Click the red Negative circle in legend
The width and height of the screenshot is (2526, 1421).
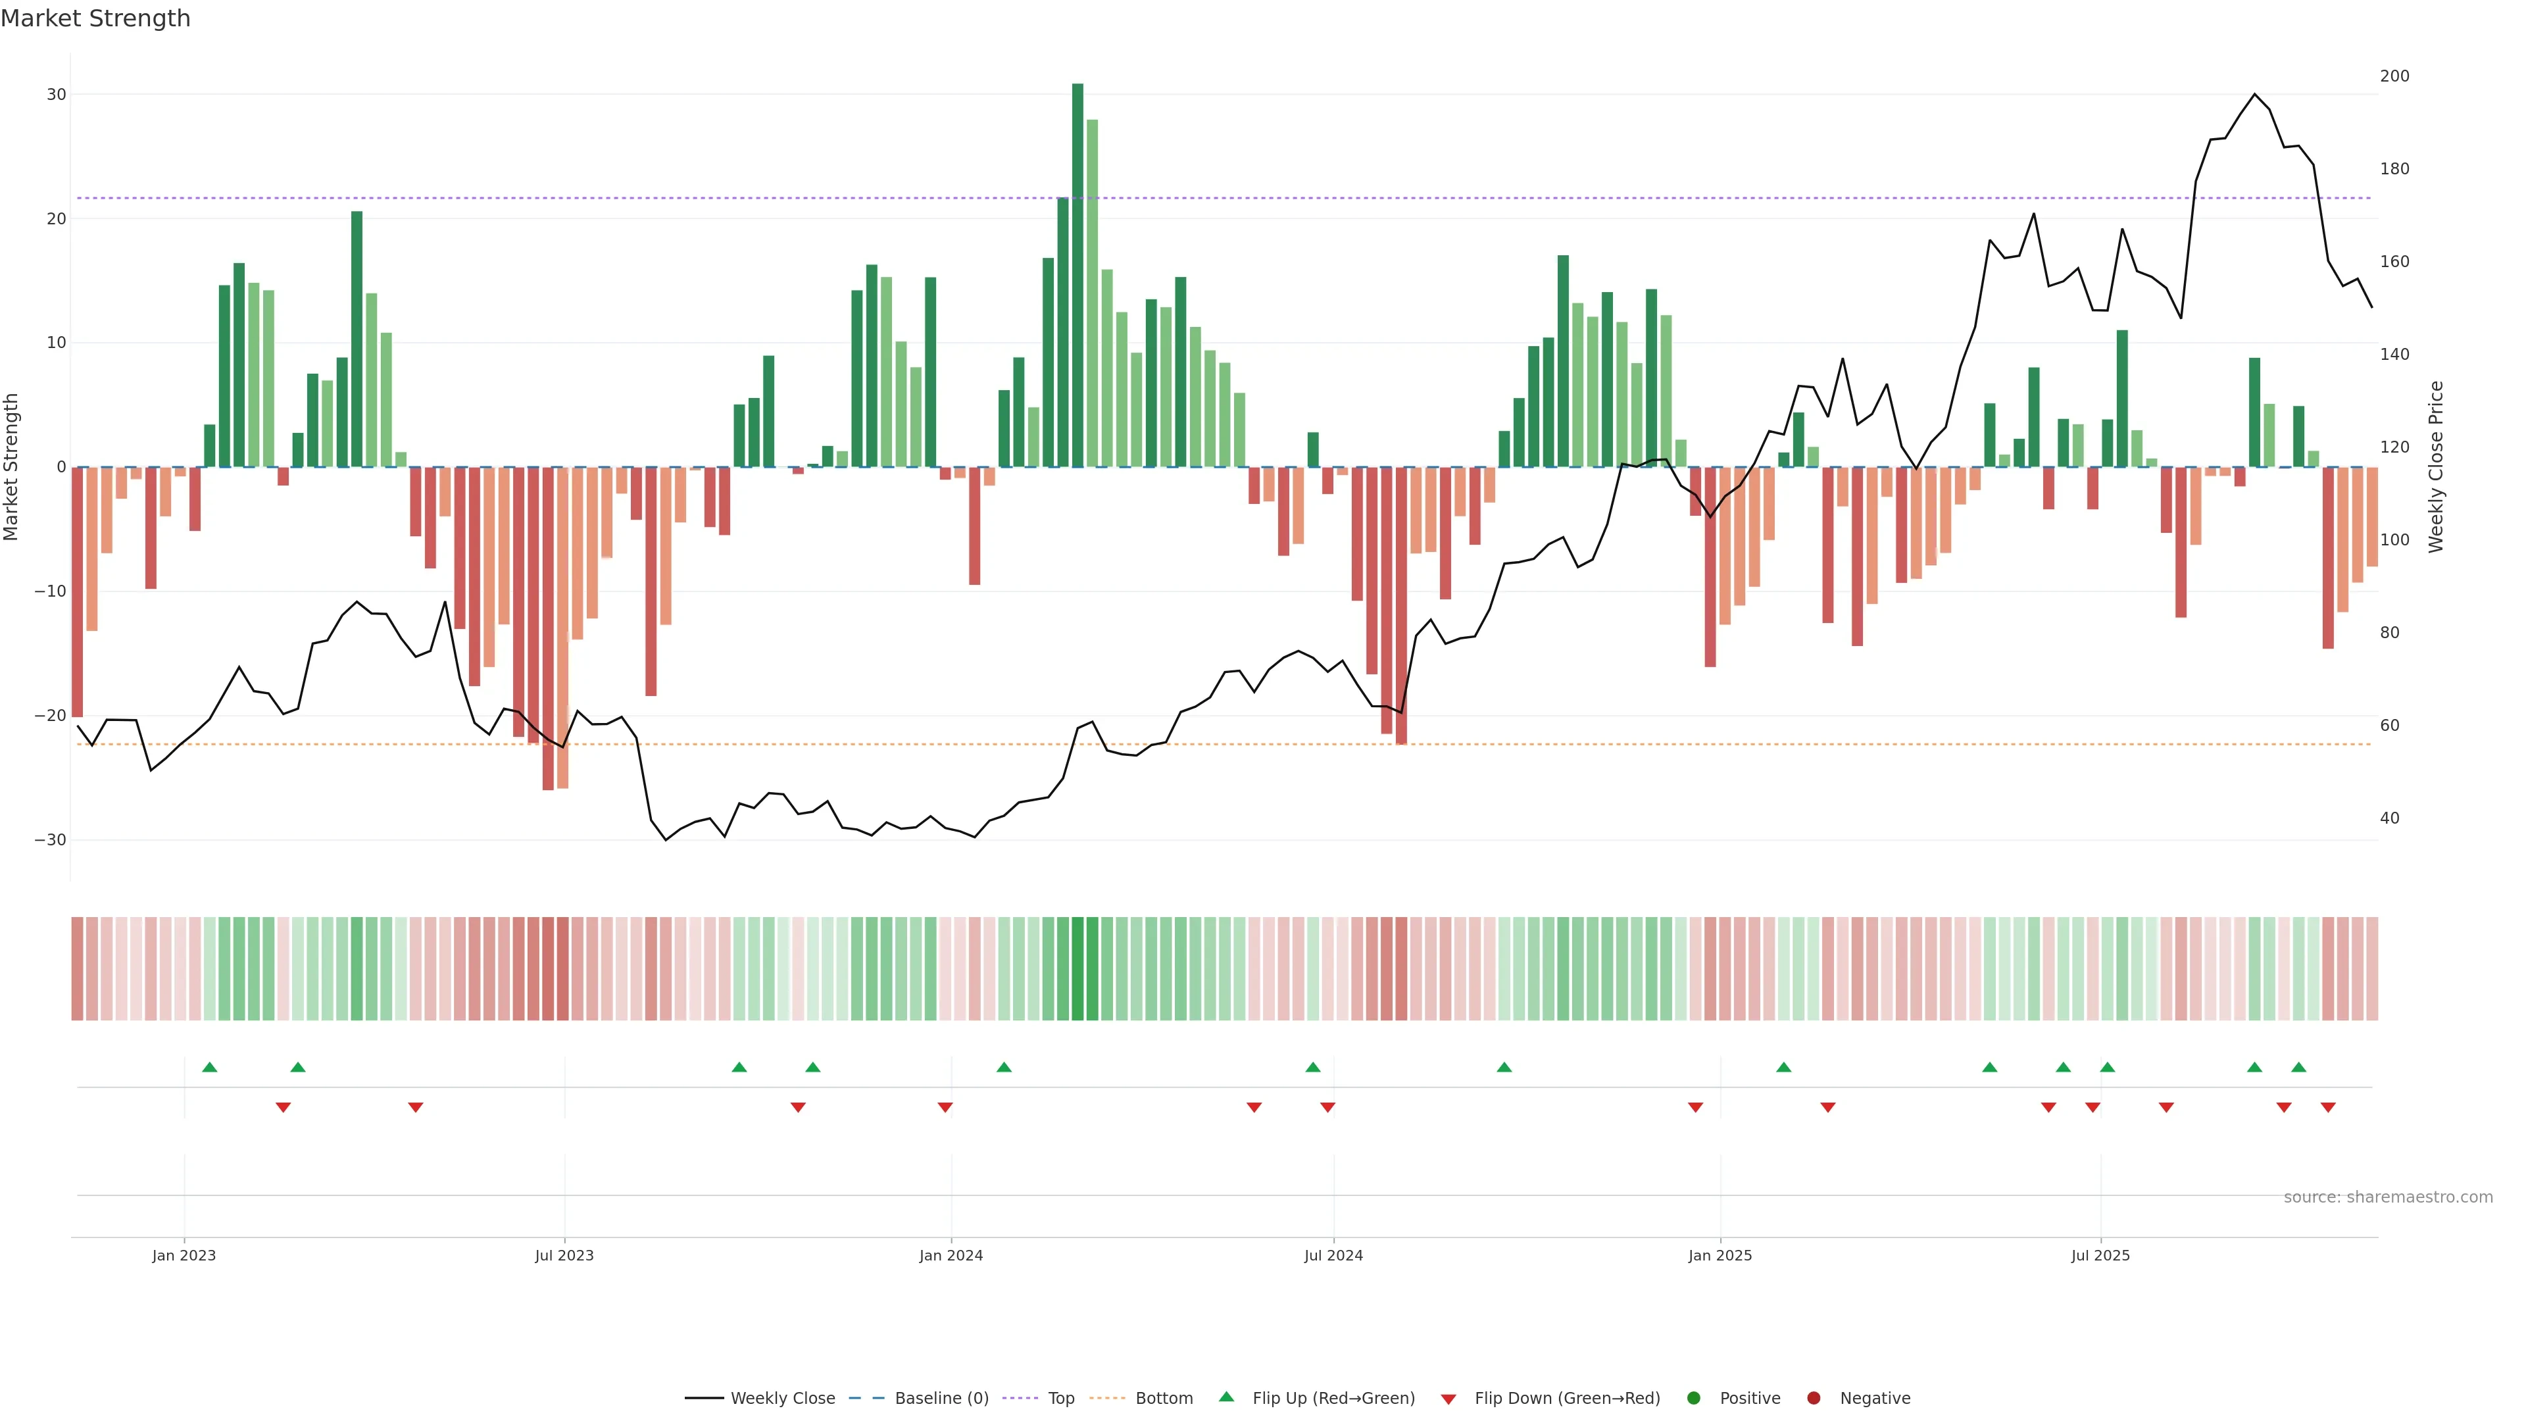pyautogui.click(x=1813, y=1399)
